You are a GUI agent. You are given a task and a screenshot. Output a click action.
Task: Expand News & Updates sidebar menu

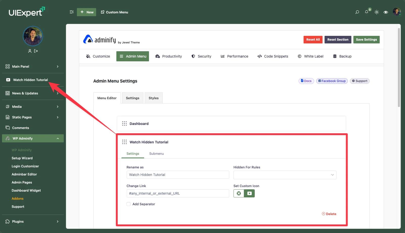pos(33,93)
